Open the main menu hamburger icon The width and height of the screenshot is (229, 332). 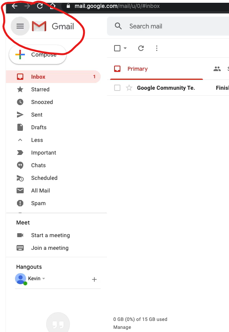click(20, 26)
